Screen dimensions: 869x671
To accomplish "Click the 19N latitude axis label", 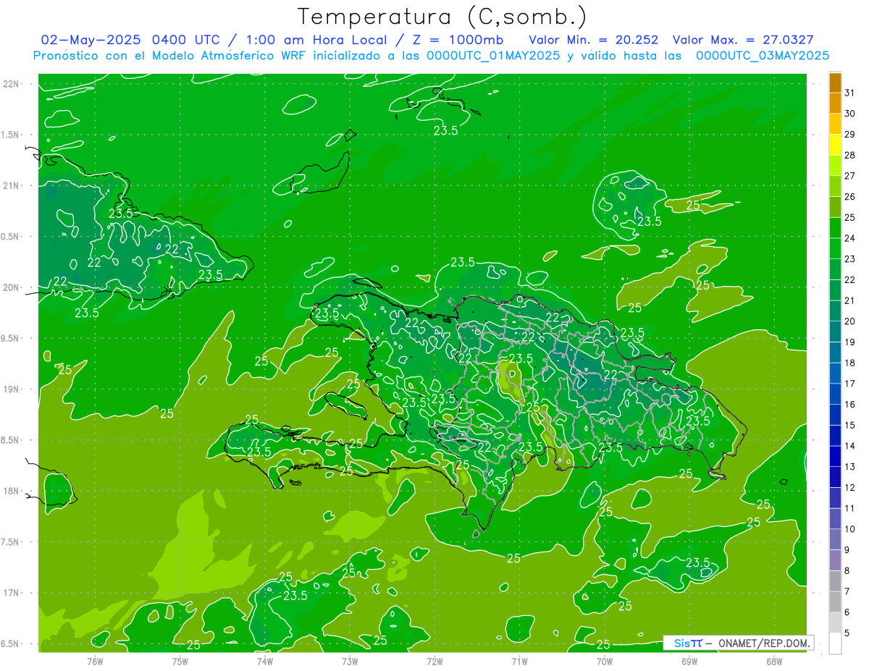I will pos(11,389).
